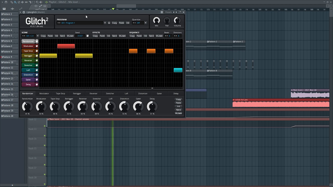Switch to the Stretcher tab
Screen dimensions: 333x187
(x=110, y=94)
